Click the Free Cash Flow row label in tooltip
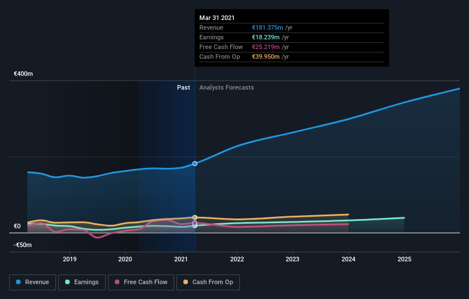 tap(221, 47)
